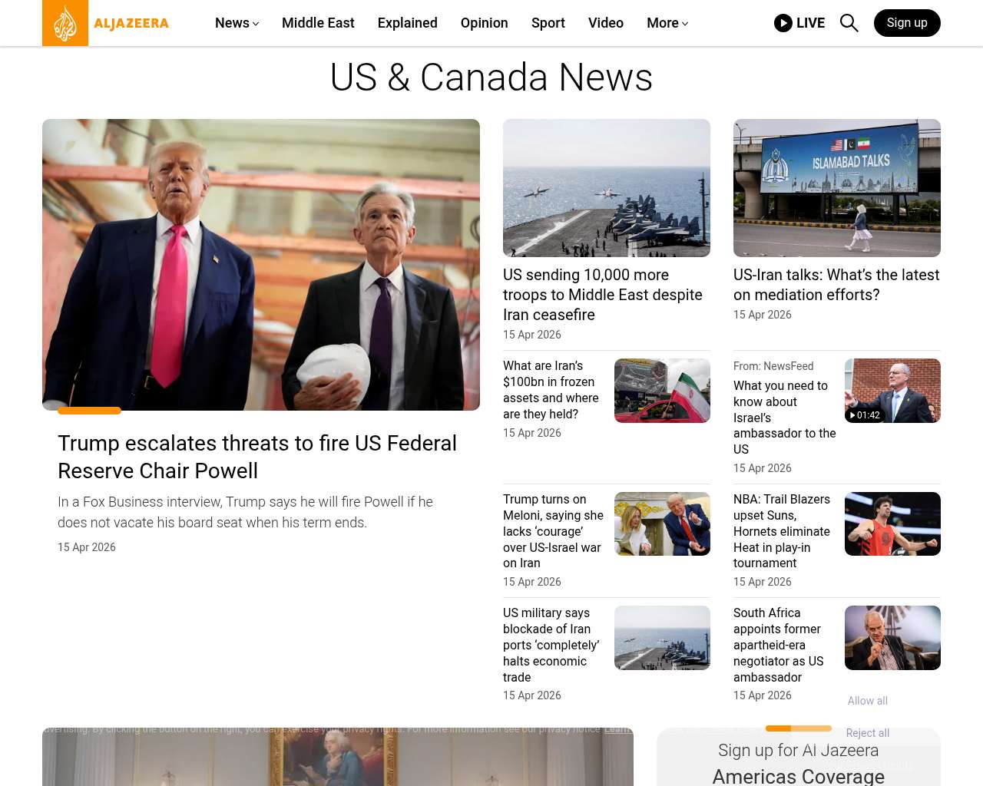The height and width of the screenshot is (786, 983).
Task: Click the Trail Blazers NBA thumbnail
Action: (892, 524)
